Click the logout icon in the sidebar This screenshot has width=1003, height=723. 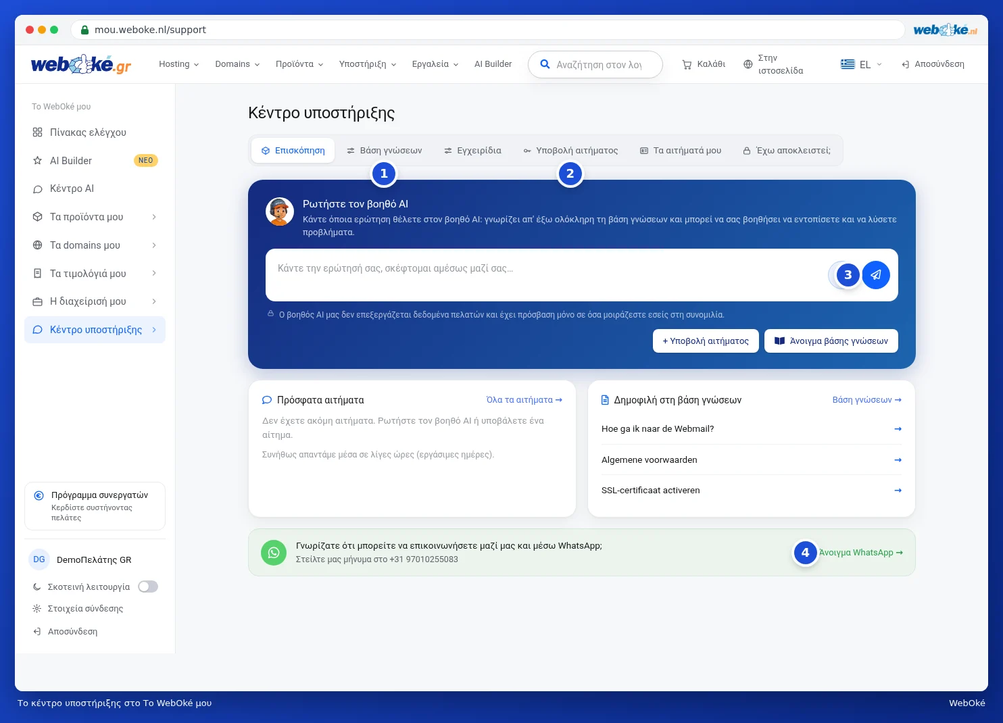37,632
